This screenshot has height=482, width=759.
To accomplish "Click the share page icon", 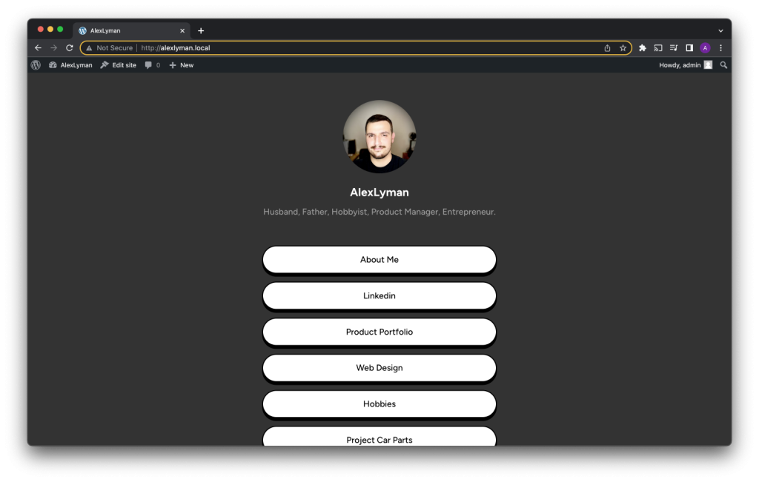I will (607, 48).
